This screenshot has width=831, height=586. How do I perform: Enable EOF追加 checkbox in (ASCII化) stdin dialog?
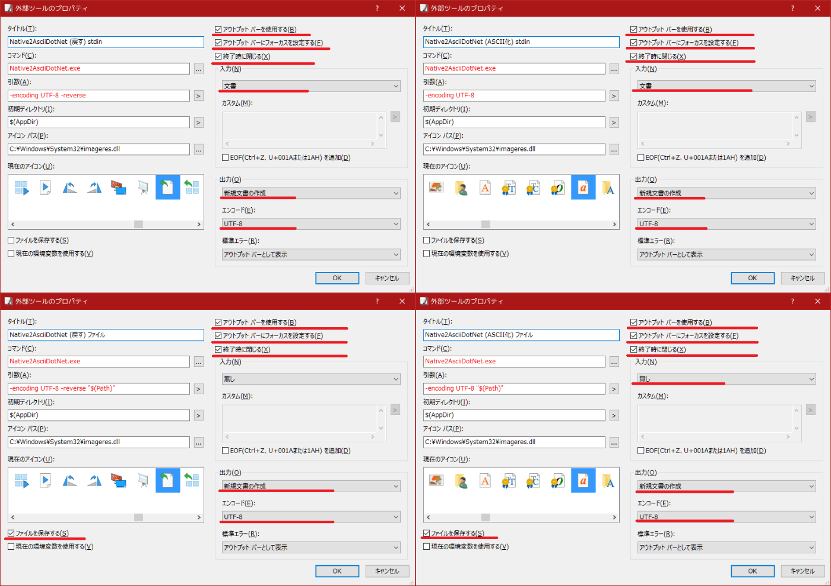click(x=641, y=158)
